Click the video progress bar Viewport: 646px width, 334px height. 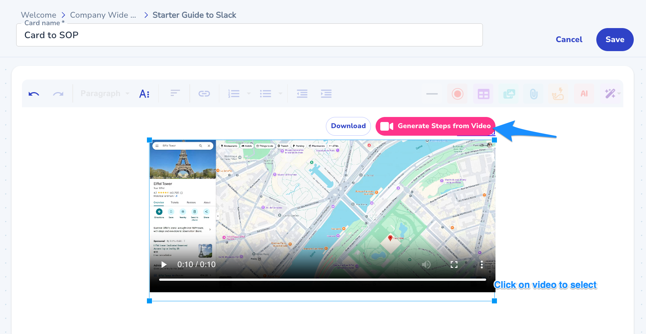click(322, 279)
